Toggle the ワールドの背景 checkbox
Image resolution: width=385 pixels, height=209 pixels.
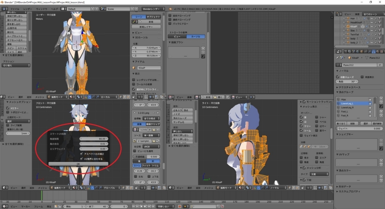pyautogui.click(x=133, y=84)
